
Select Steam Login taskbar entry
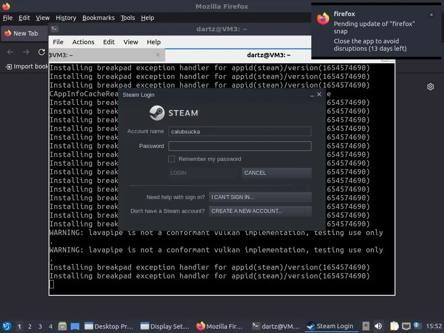tap(330, 326)
